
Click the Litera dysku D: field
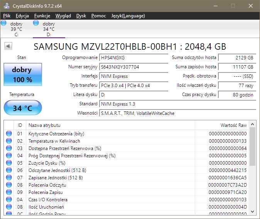[133, 95]
